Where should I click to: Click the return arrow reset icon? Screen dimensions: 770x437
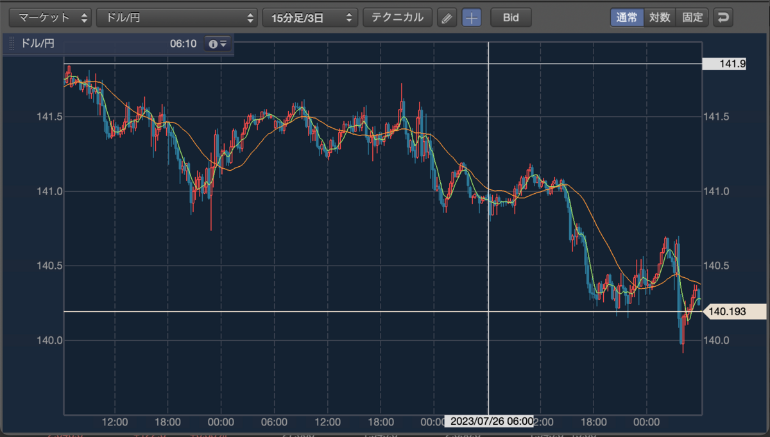click(x=724, y=17)
